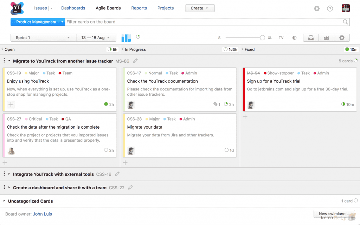Screen dimensions: 360x225
Task: Open card Sign up for a YouTrack trial
Action: [x=274, y=81]
